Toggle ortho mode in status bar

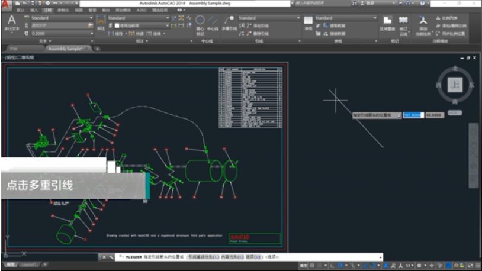(332, 266)
